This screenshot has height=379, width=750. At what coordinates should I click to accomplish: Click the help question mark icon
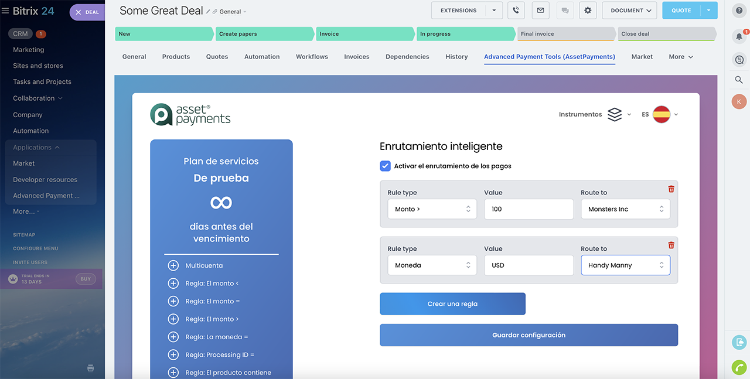click(x=739, y=11)
